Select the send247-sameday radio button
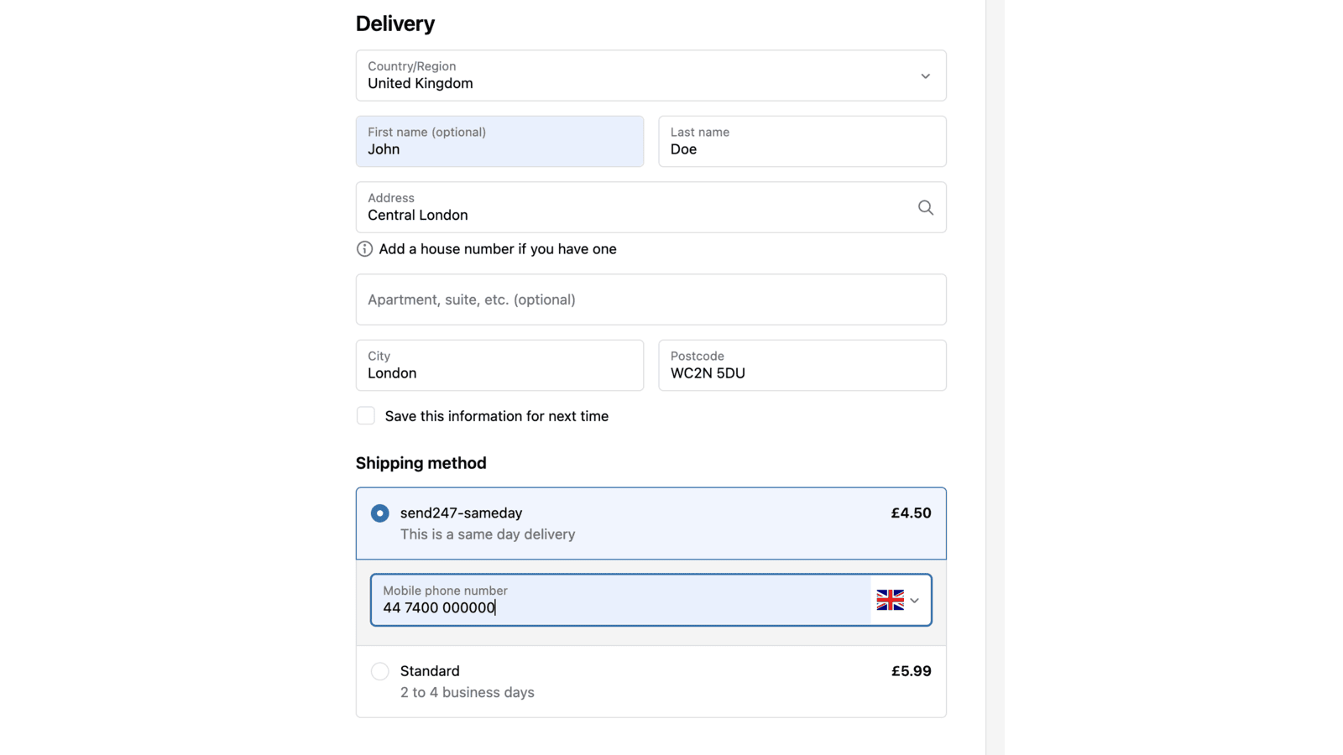1343x755 pixels. coord(380,513)
